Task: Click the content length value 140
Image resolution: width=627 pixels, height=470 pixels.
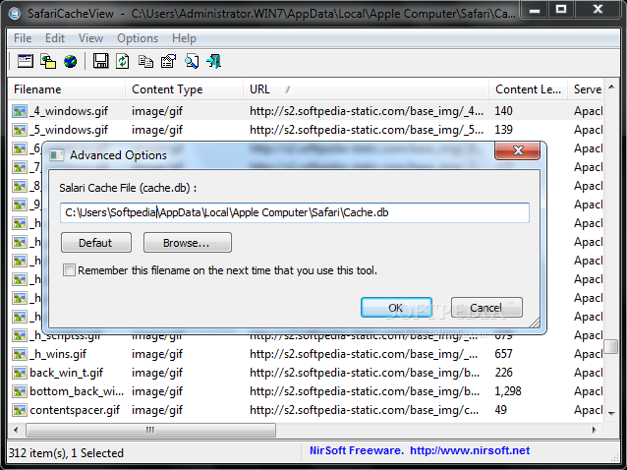Action: tap(504, 111)
